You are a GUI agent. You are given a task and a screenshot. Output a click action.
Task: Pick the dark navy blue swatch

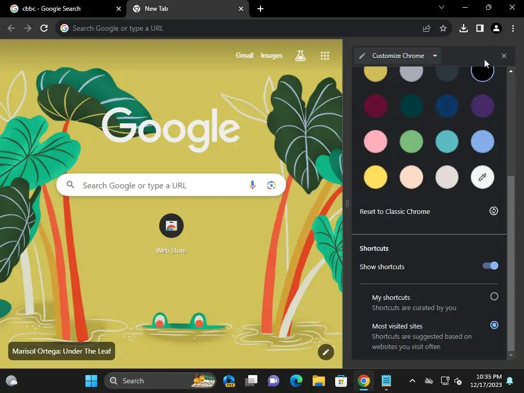[x=447, y=106]
